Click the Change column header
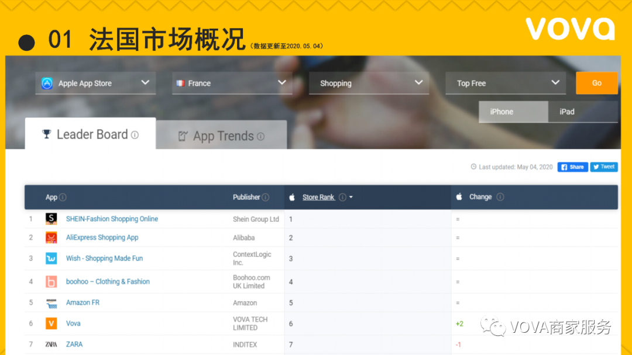 click(480, 197)
